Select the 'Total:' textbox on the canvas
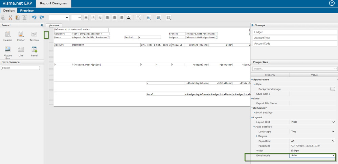 coord(165,94)
